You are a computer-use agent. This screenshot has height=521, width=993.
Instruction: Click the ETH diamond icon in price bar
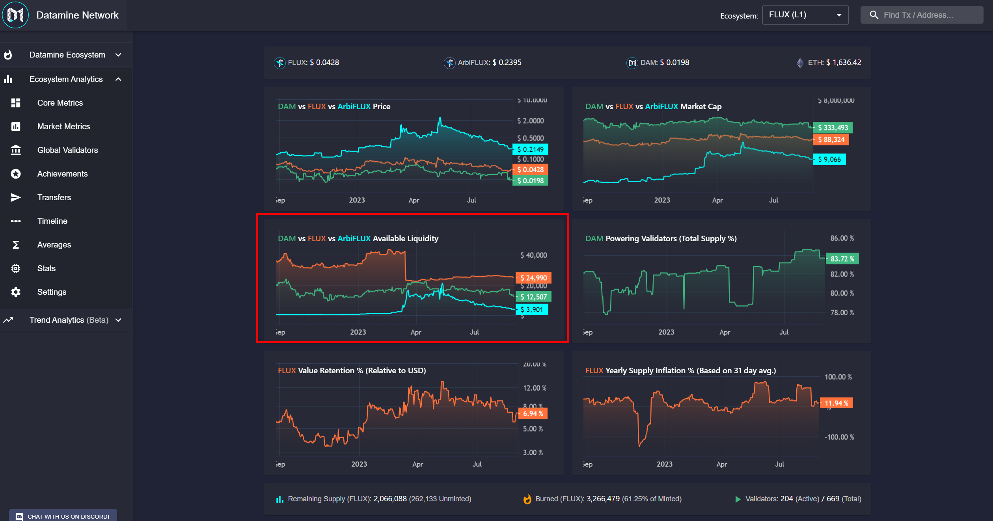(800, 63)
